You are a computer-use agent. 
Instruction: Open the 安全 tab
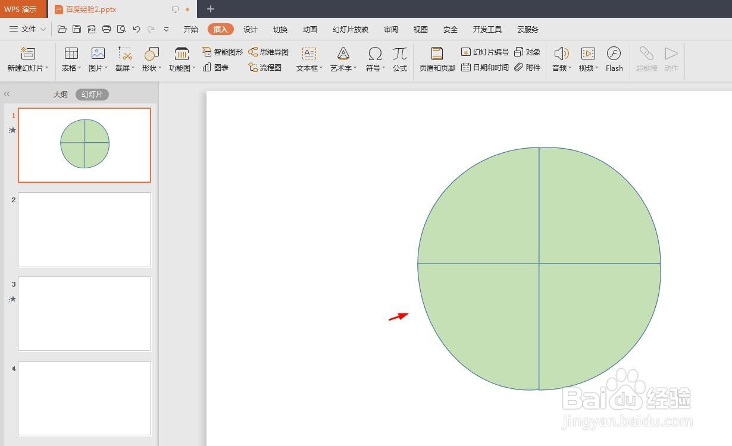(x=451, y=29)
